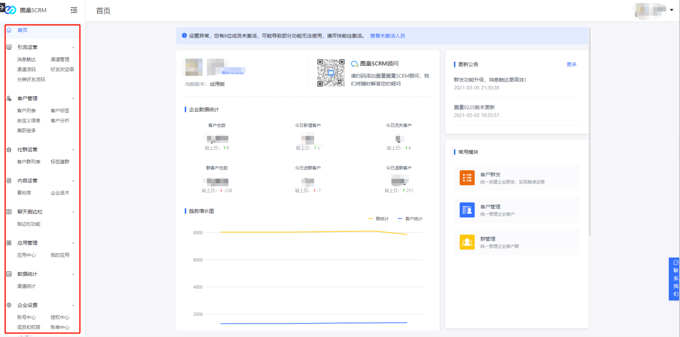Click the blue 客户管理 module icon
Image resolution: width=680 pixels, height=337 pixels.
467,210
